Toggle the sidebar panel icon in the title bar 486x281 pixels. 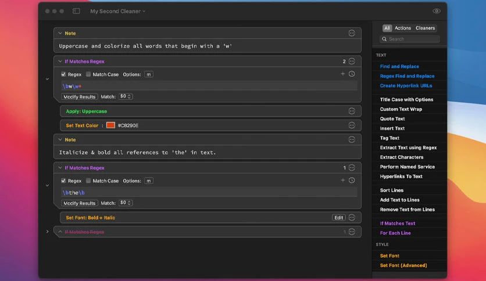click(x=76, y=11)
